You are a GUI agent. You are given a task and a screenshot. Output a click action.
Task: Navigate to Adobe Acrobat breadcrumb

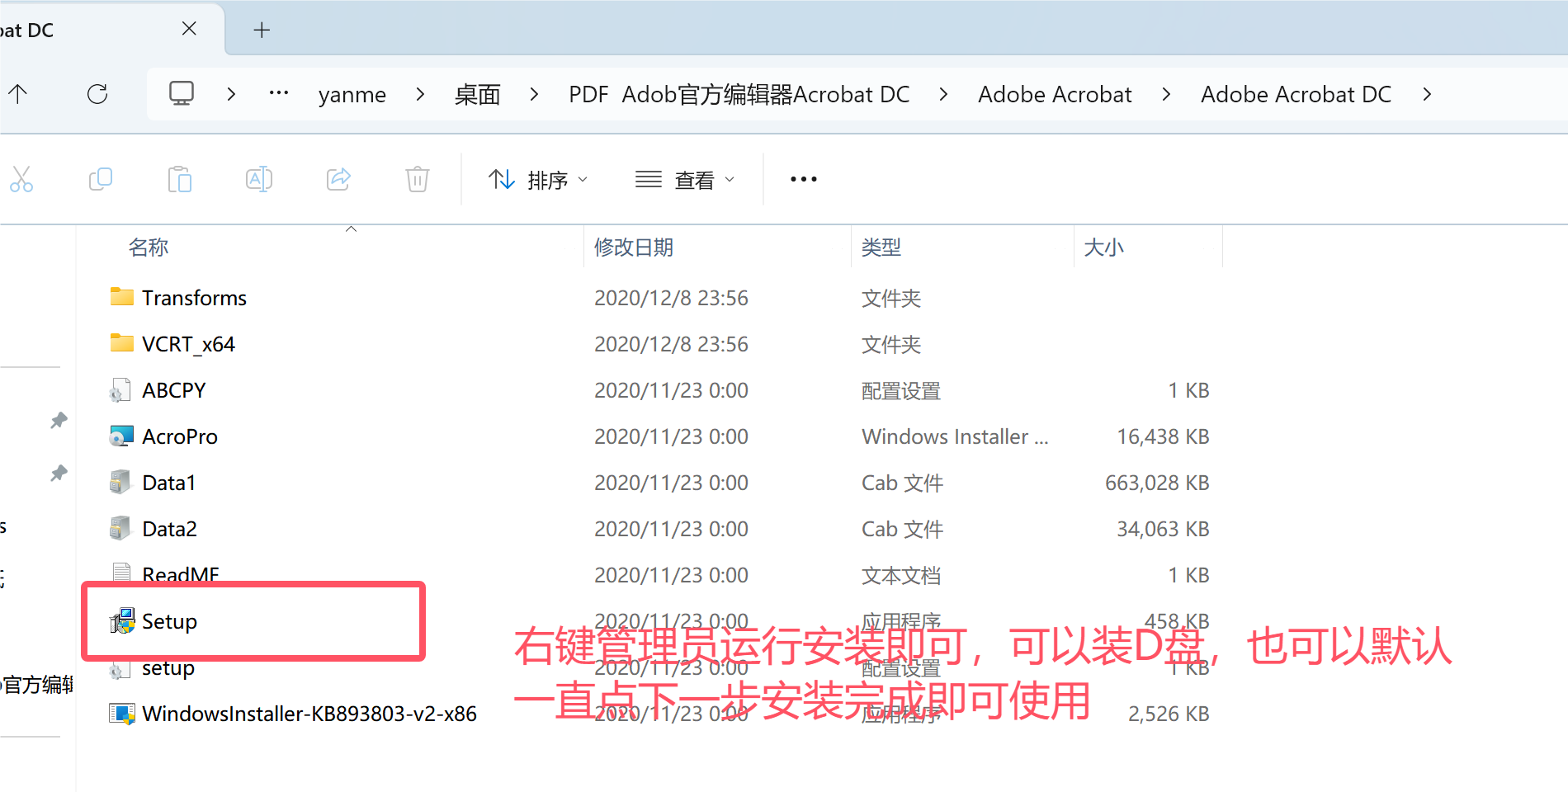pos(1055,94)
